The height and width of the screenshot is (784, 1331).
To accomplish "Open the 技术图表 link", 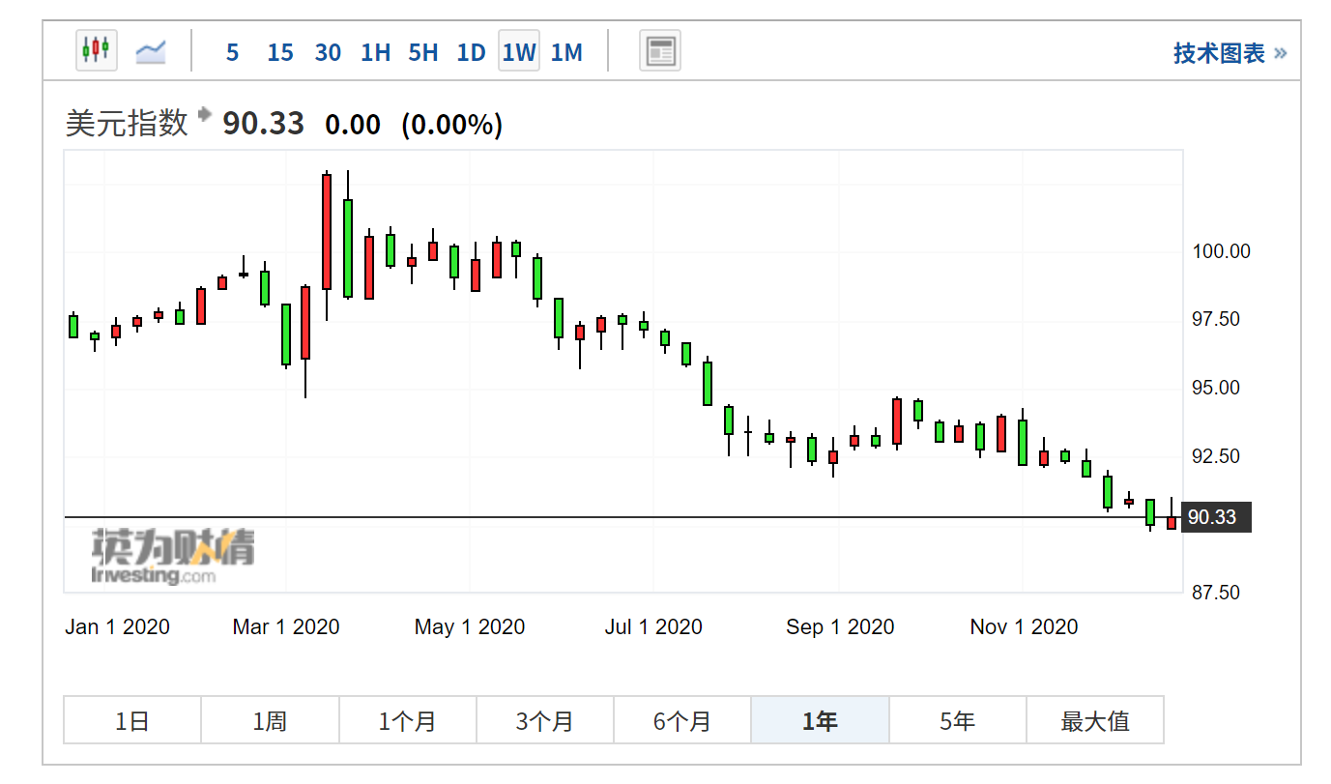I will coord(1229,53).
